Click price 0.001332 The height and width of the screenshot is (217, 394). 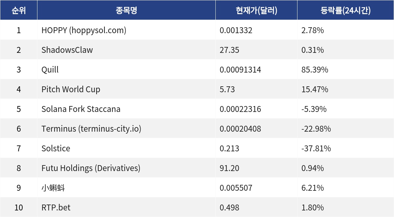(x=236, y=31)
